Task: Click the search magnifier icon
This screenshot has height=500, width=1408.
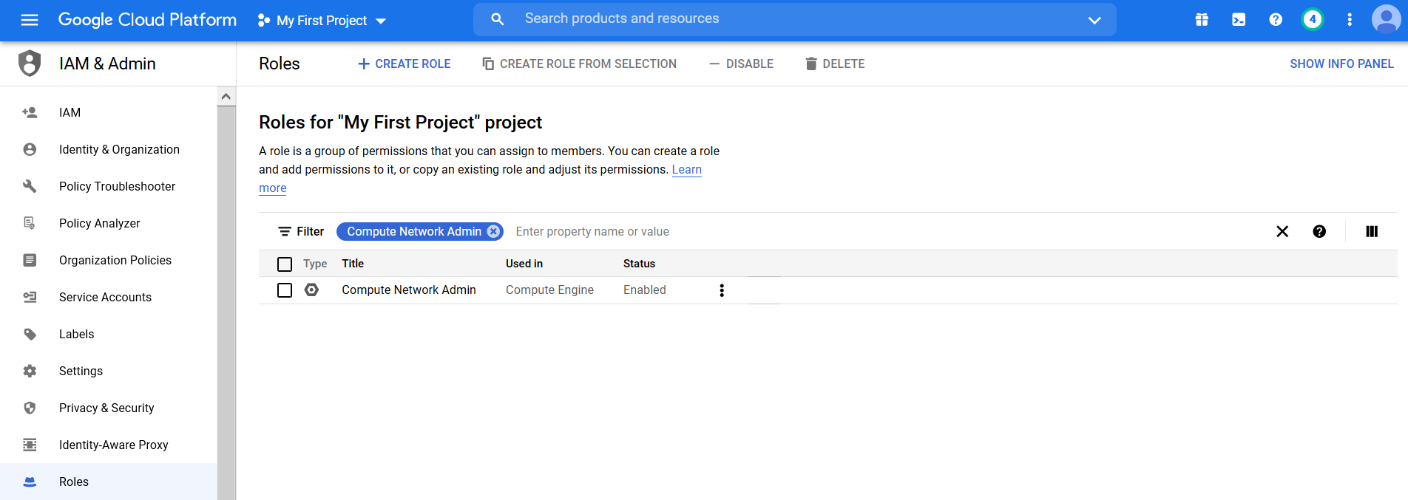Action: point(498,19)
